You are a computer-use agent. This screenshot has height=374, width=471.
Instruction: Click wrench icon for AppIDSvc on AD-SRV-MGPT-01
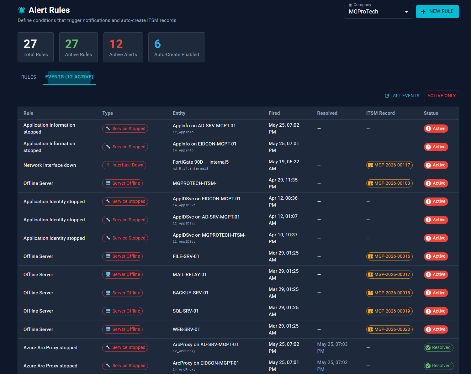click(108, 220)
